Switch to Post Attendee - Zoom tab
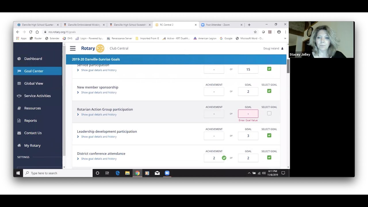Image resolution: width=368 pixels, height=207 pixels. (x=222, y=25)
